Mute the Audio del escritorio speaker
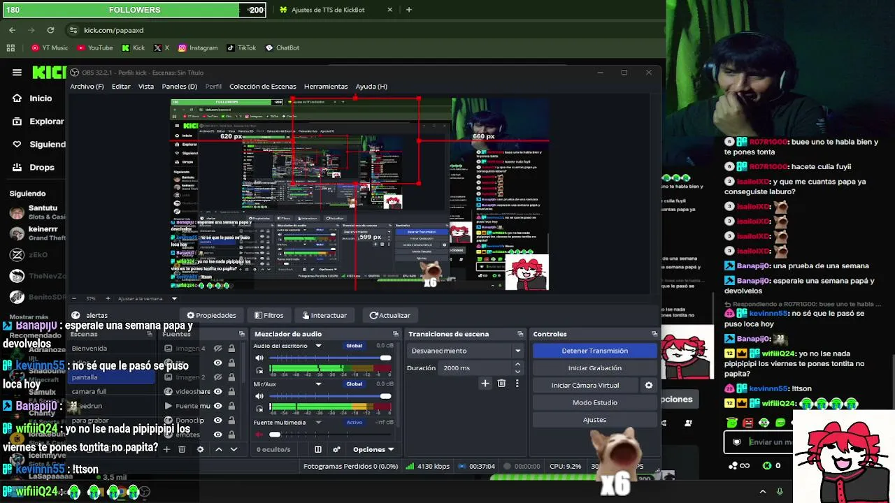This screenshot has width=895, height=503. tap(259, 358)
